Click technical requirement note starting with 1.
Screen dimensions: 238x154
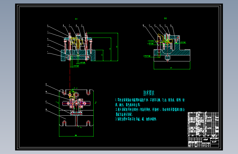[150, 102]
